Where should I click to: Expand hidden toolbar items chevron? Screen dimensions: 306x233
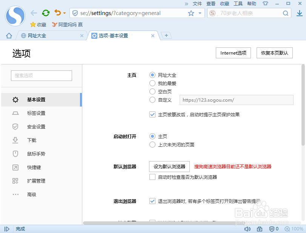[x=186, y=4]
